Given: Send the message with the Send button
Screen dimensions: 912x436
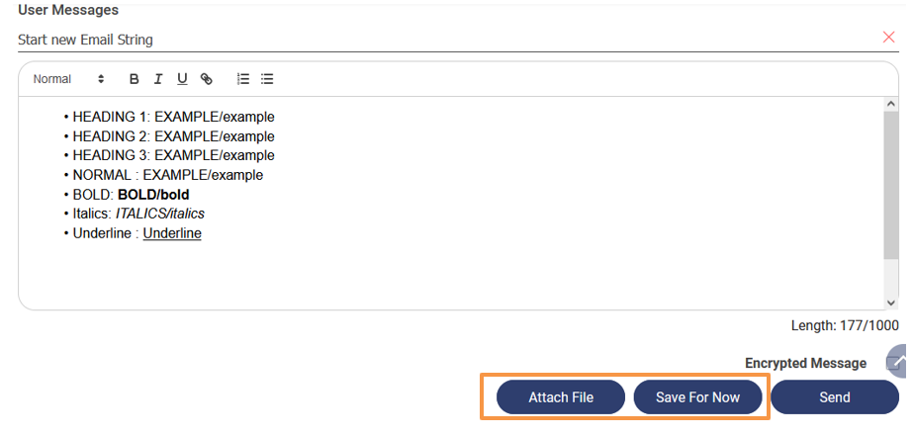Looking at the screenshot, I should point(834,397).
